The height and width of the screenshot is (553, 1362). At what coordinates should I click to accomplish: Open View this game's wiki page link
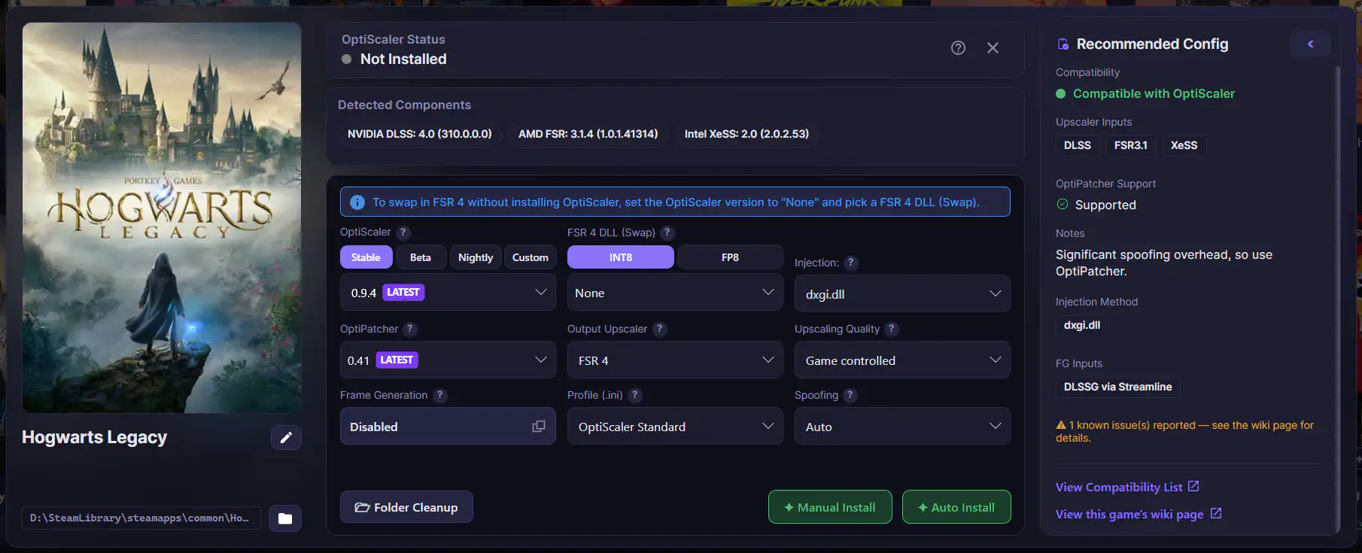click(x=1129, y=515)
